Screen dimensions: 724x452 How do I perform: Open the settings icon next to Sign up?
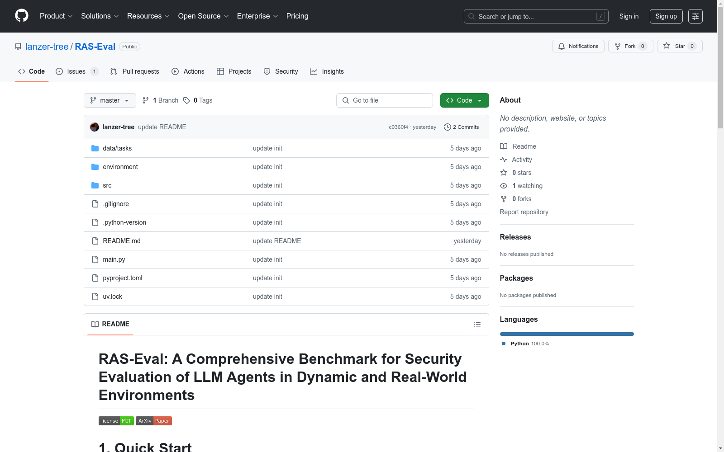point(695,16)
